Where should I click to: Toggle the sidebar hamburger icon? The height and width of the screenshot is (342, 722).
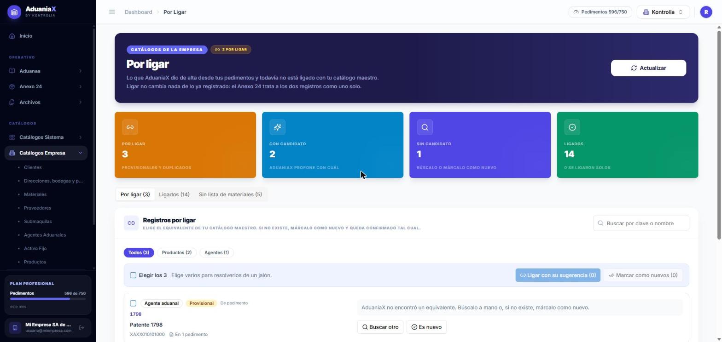point(112,12)
